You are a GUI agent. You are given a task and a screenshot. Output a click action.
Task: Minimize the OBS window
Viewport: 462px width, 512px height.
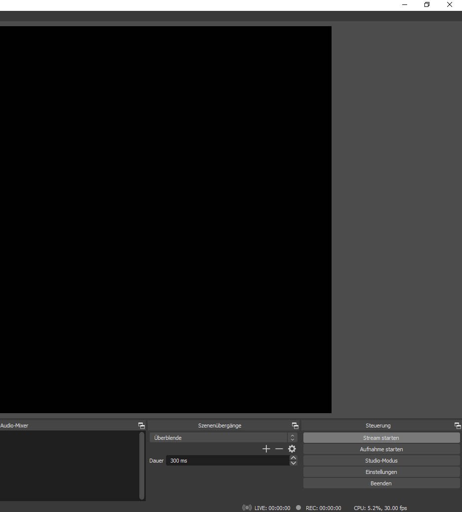point(405,4)
